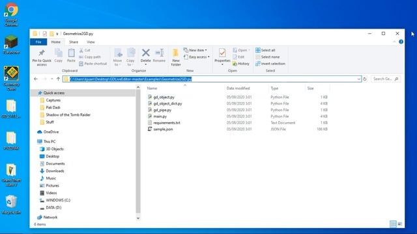417x234 pixels.
Task: Open Customize Quick Access Toolbar dropdown
Action: tap(57, 34)
